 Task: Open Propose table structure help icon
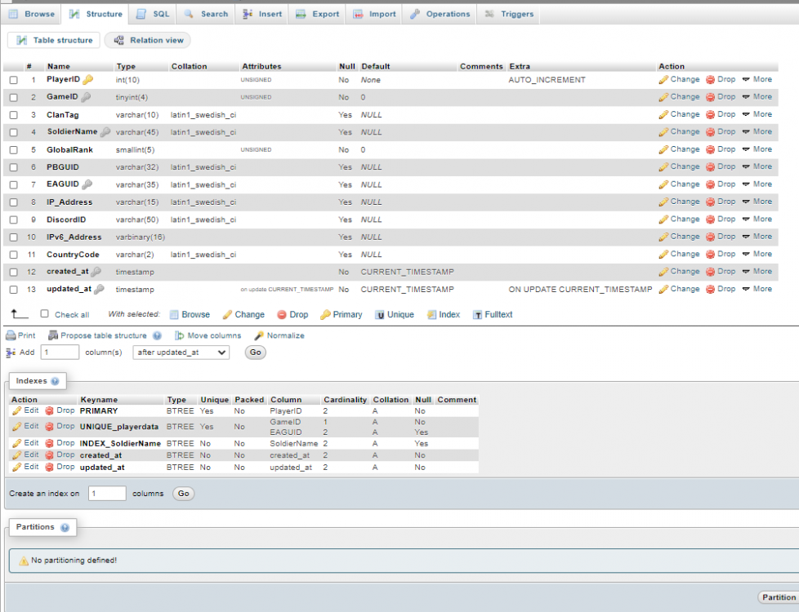point(157,335)
